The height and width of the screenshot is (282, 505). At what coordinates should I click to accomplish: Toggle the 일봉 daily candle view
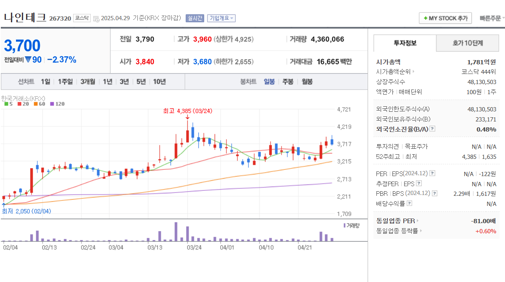click(269, 82)
